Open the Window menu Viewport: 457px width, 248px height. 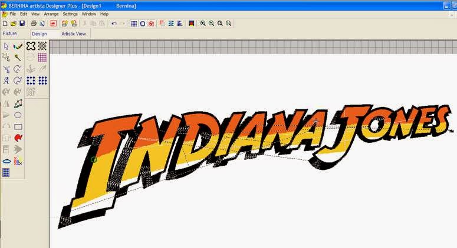89,14
